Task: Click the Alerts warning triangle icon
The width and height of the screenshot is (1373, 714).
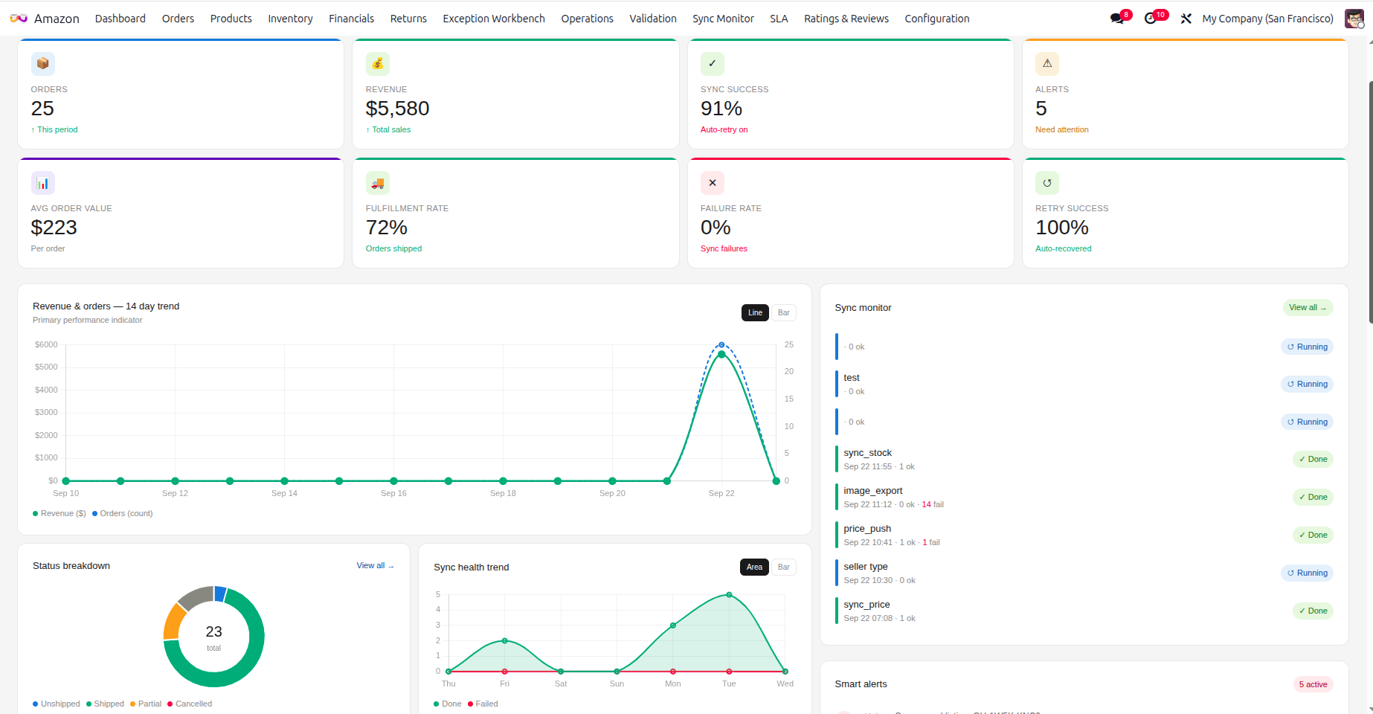Action: click(x=1047, y=64)
